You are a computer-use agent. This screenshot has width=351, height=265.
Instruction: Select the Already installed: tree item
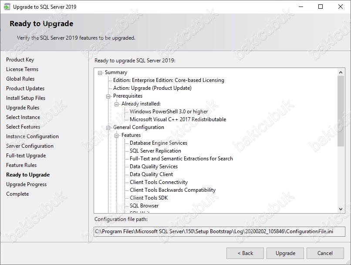coord(141,104)
